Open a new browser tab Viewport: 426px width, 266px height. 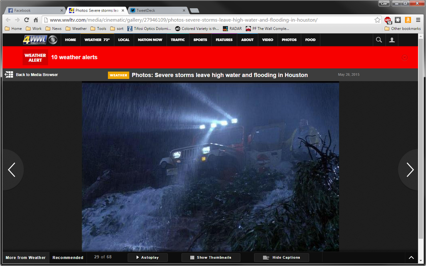click(x=194, y=10)
